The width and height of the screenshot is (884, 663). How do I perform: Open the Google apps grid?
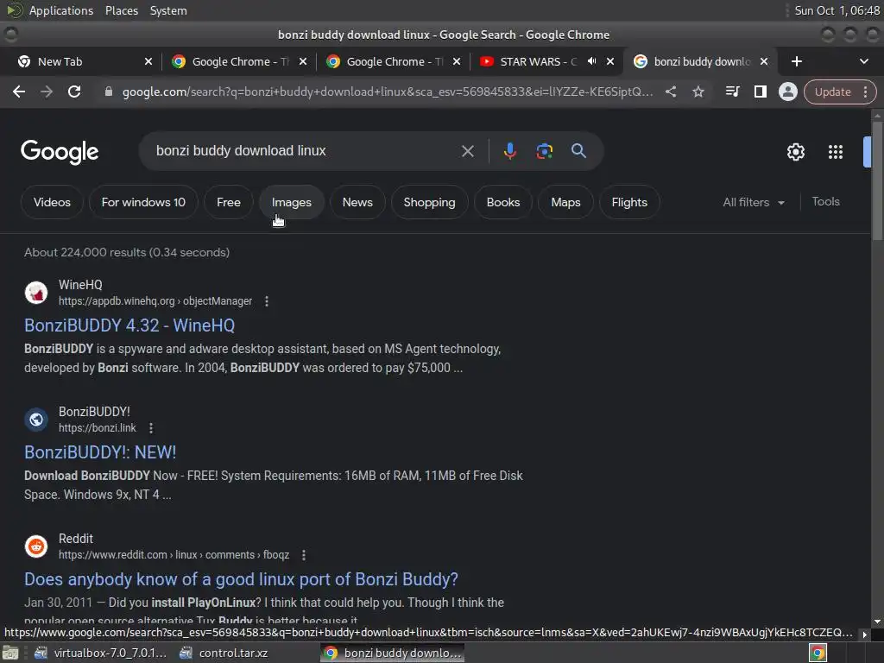pos(835,152)
